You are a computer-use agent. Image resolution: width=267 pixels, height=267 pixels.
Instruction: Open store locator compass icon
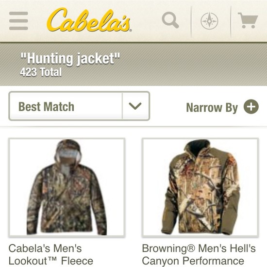coord(209,21)
